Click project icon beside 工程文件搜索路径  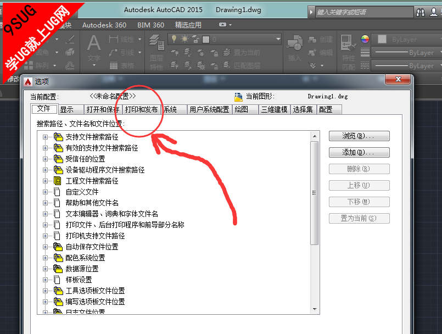[x=58, y=181]
